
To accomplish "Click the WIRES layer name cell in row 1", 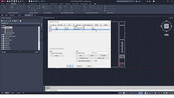I will click(x=78, y=27).
